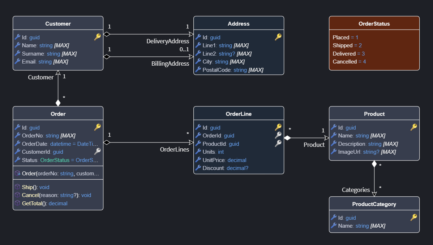Click the key icon in ProductCategory

(413, 218)
